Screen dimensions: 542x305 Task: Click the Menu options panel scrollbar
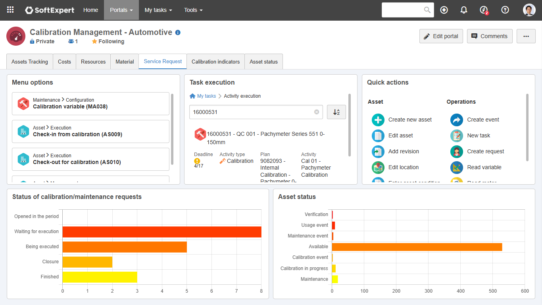tap(172, 129)
